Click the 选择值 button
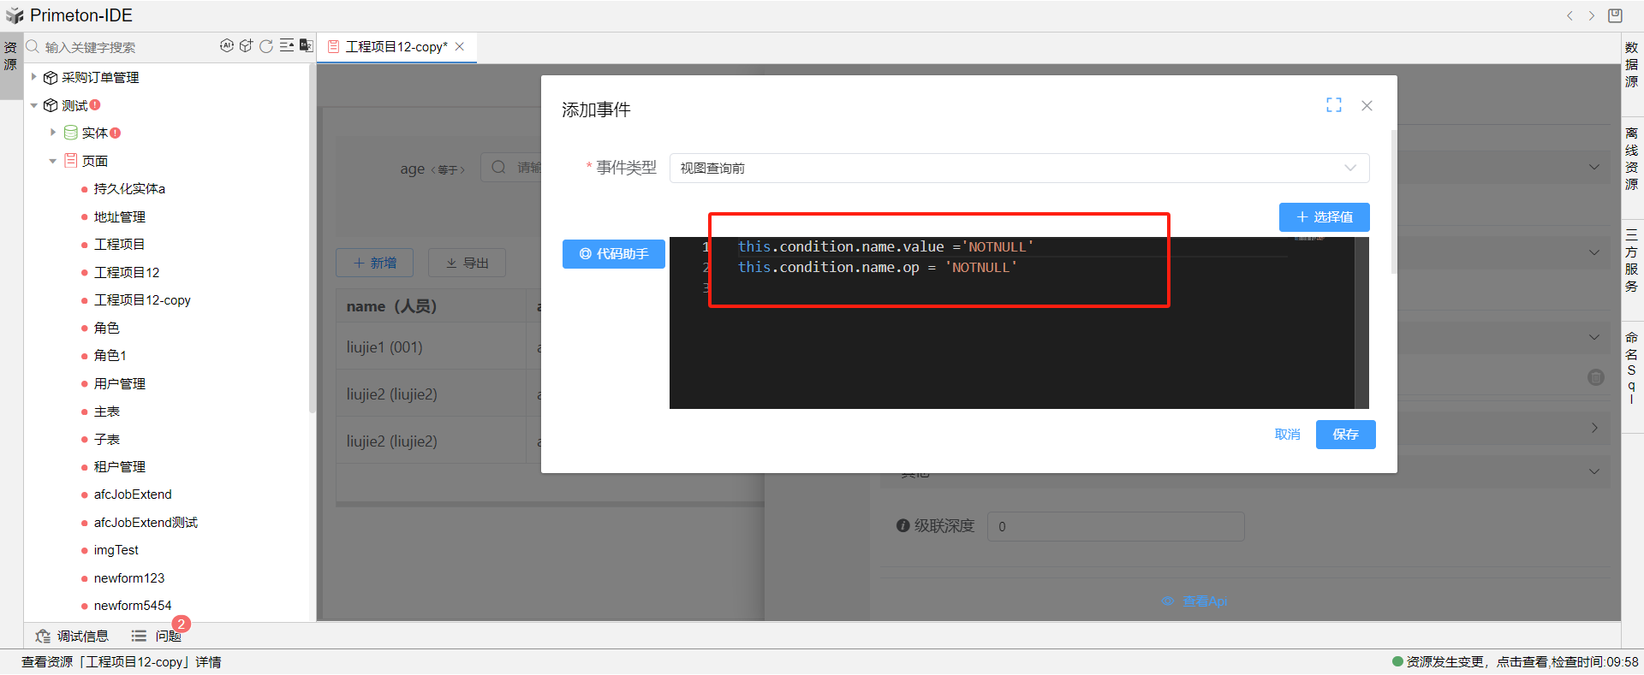Image resolution: width=1644 pixels, height=675 pixels. [1324, 217]
